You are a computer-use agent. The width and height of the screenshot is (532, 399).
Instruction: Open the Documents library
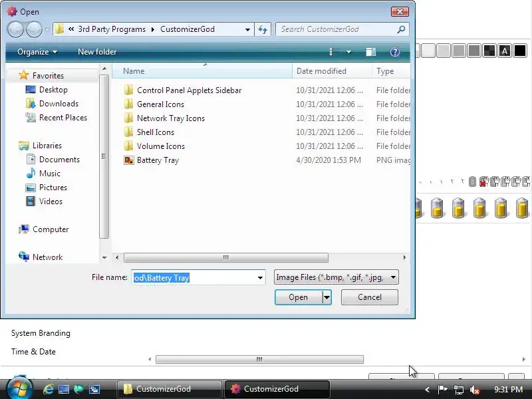[x=59, y=160]
